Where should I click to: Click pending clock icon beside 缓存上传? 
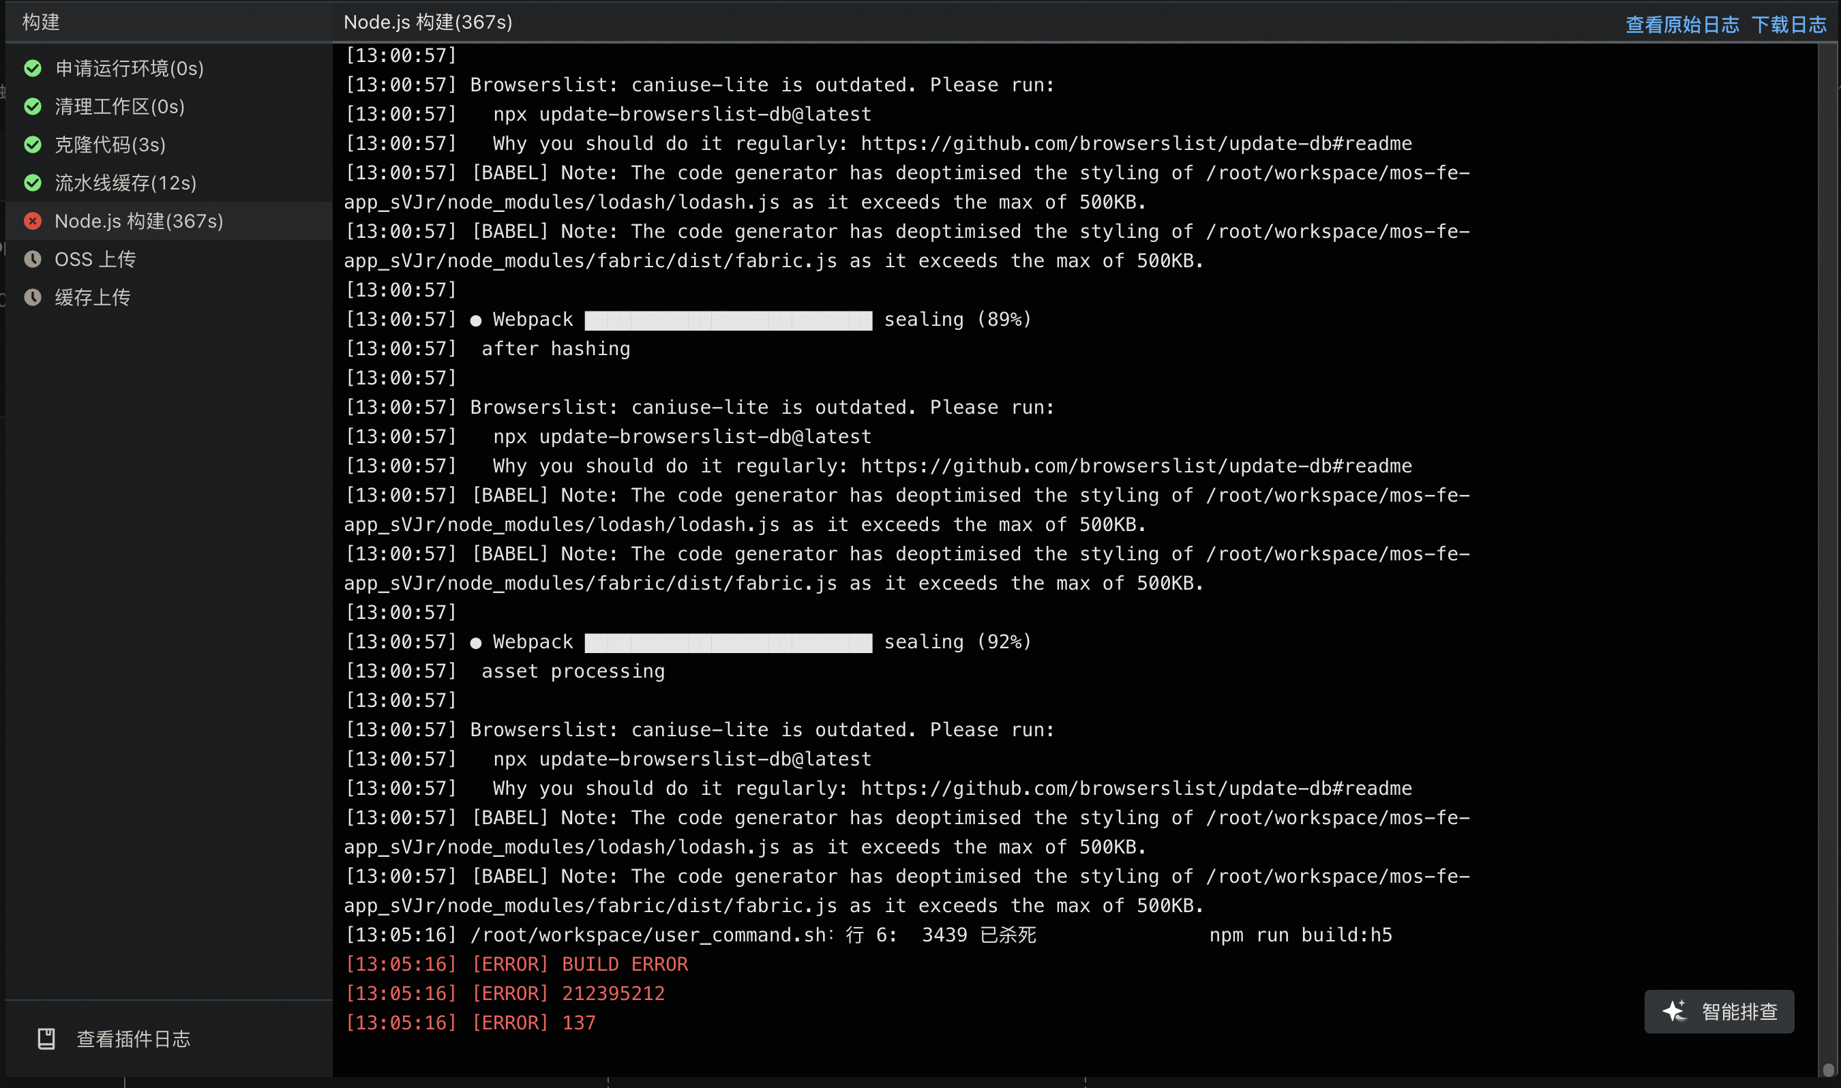(33, 297)
